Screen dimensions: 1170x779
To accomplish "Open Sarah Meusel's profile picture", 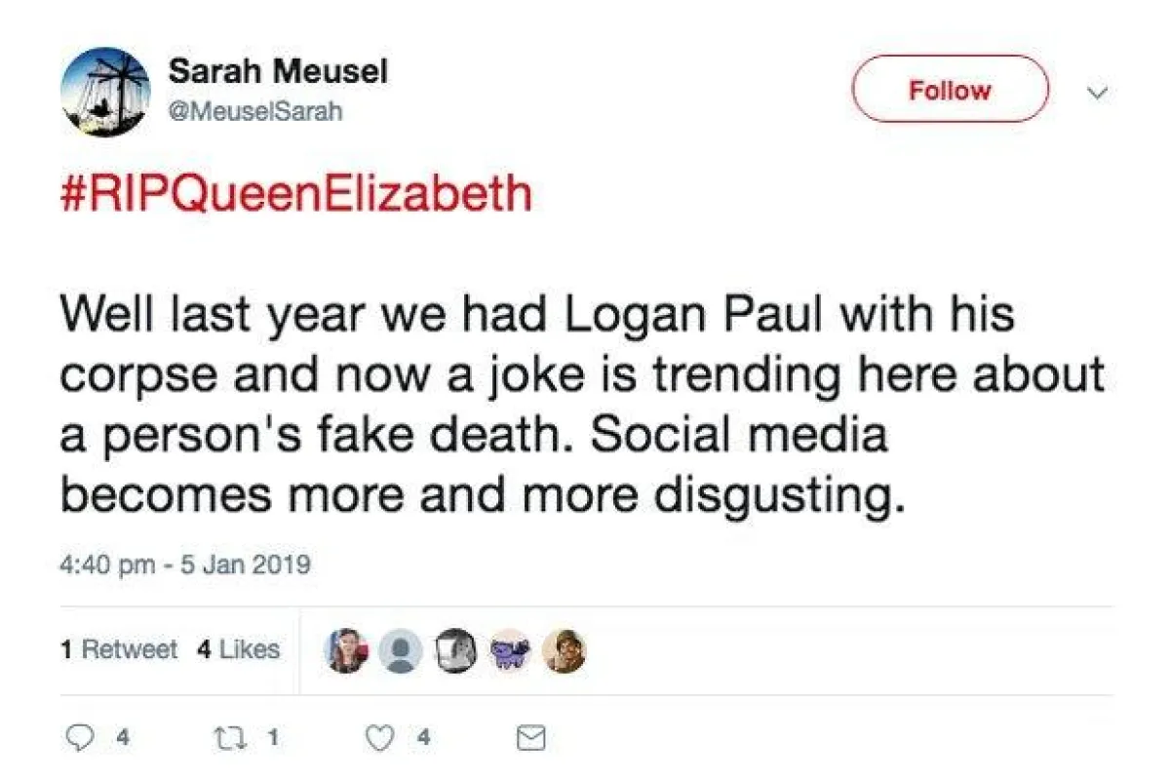I will pyautogui.click(x=105, y=92).
